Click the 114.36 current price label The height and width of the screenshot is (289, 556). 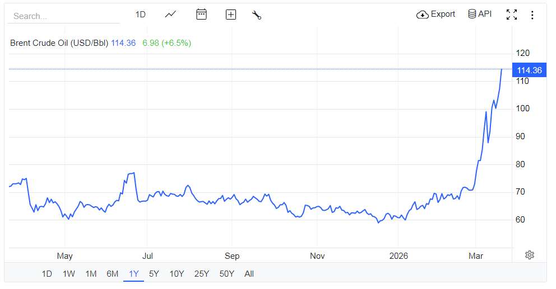(529, 70)
